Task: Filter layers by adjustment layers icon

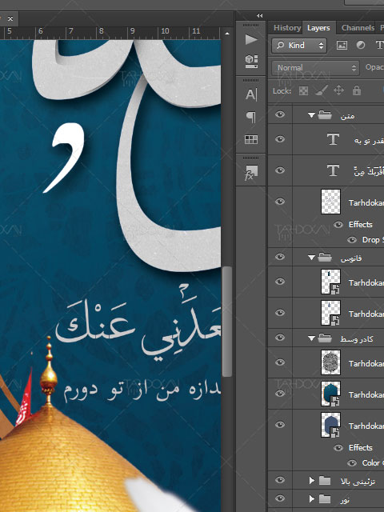Action: 361,45
